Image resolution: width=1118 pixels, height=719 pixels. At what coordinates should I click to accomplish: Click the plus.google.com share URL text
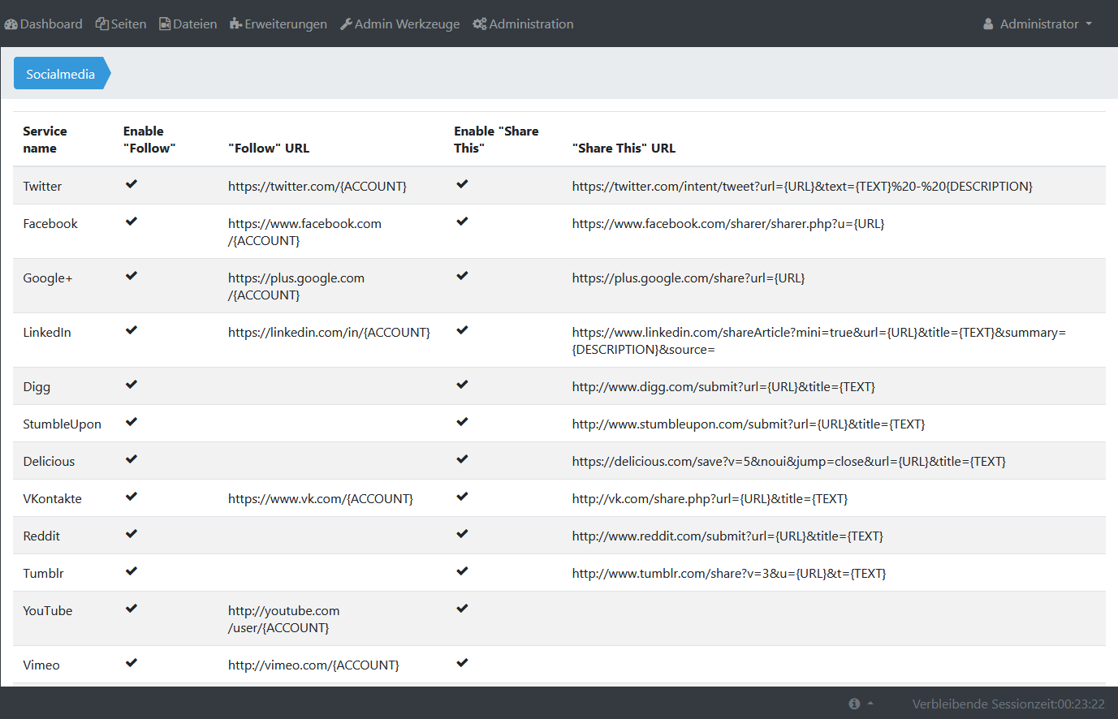pos(688,278)
